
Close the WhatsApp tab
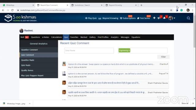(x=33, y=5)
